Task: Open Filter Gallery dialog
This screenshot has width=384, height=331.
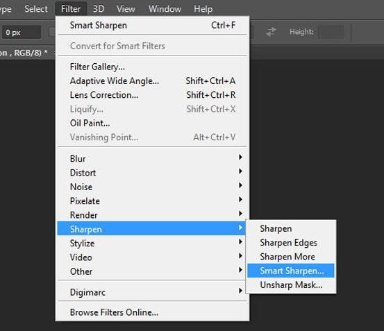Action: point(152,67)
